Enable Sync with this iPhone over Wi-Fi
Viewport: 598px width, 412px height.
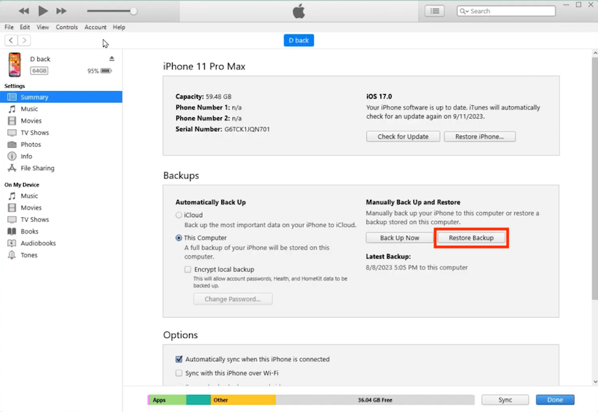click(x=179, y=373)
